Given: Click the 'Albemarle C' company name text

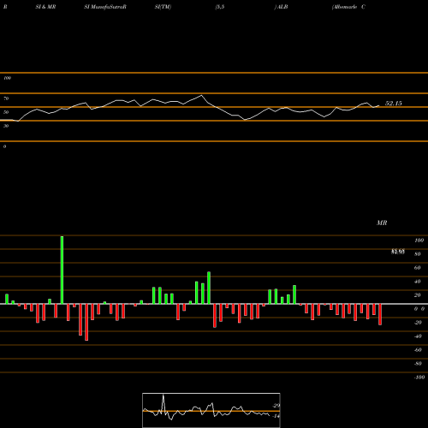Looking at the screenshot, I should [348, 7].
